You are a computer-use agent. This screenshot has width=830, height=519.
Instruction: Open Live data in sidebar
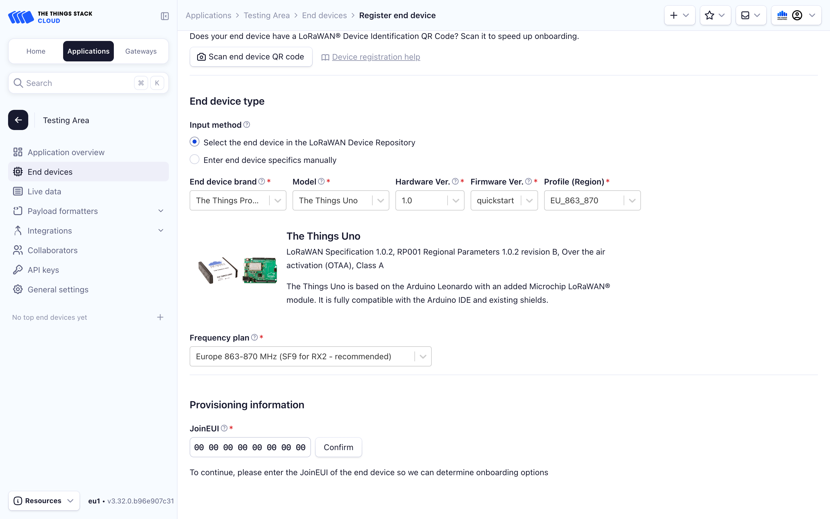coord(44,191)
